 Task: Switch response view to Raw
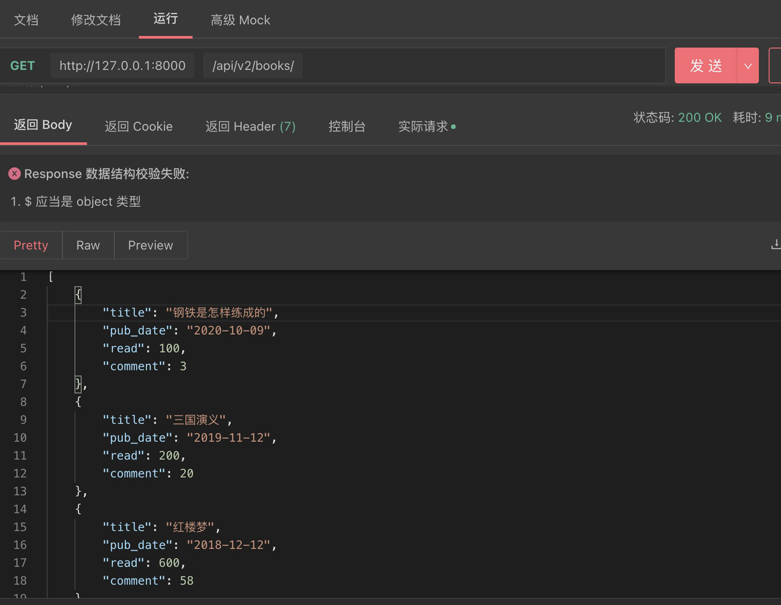click(x=88, y=245)
